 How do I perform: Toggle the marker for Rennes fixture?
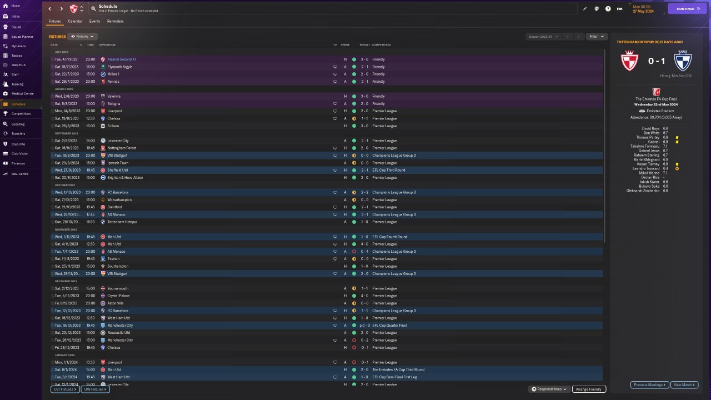click(x=53, y=82)
